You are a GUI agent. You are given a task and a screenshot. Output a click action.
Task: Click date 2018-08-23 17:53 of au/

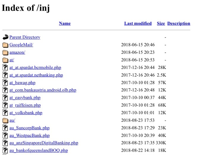point(138,120)
